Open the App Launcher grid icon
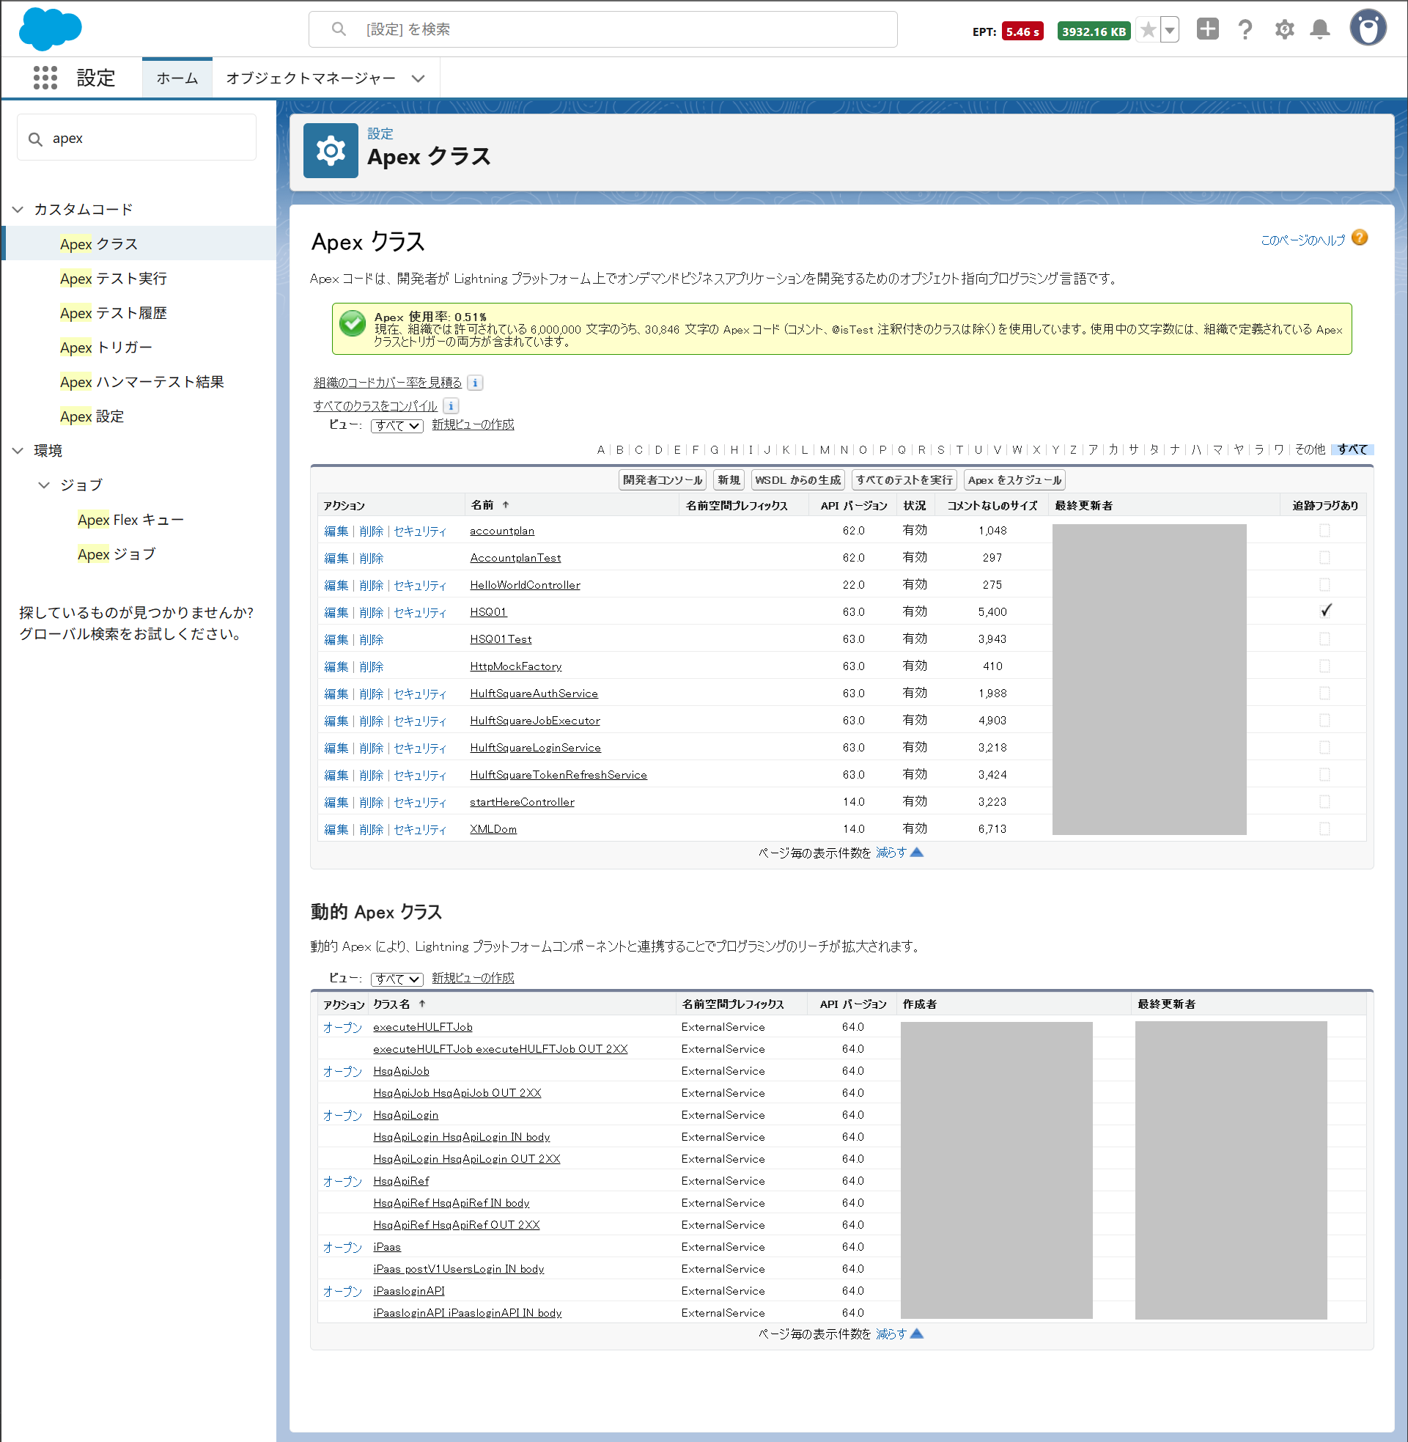1408x1442 pixels. [x=45, y=78]
